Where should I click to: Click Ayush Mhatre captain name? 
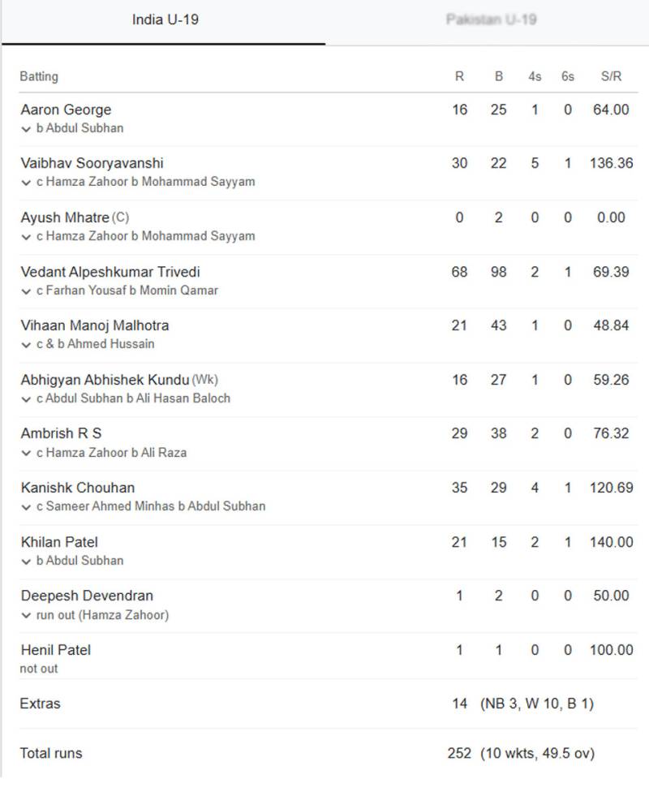pos(65,217)
